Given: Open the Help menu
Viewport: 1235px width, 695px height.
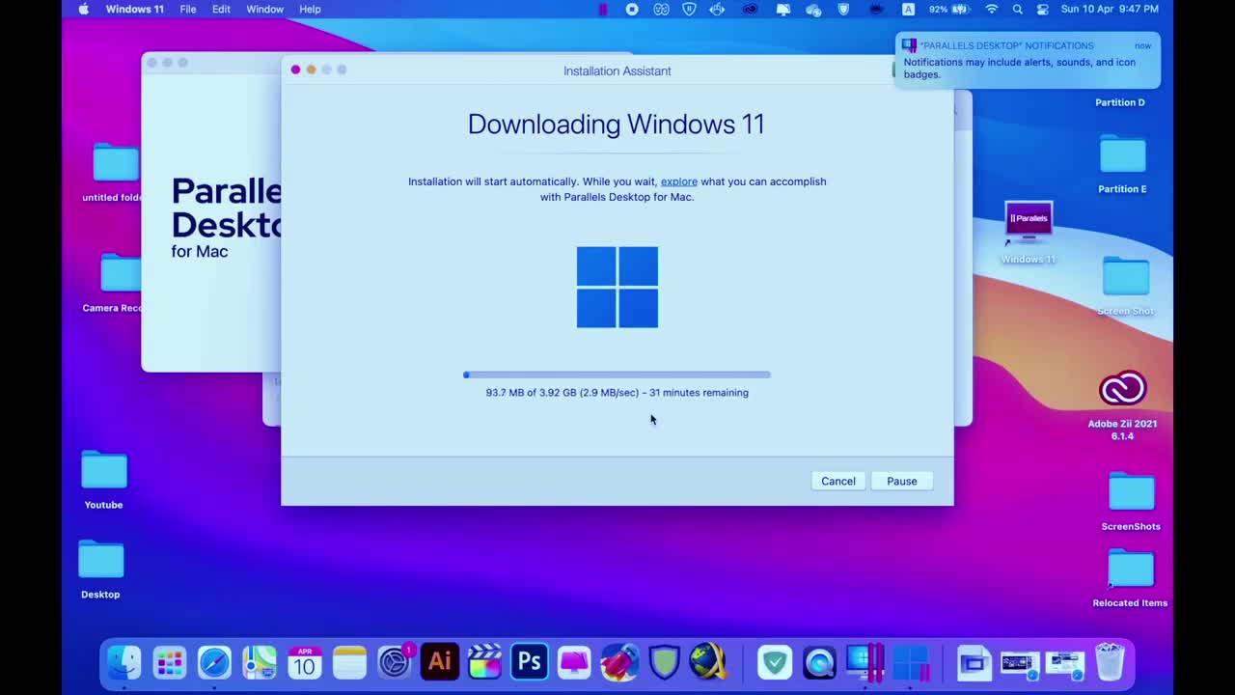Looking at the screenshot, I should point(310,9).
